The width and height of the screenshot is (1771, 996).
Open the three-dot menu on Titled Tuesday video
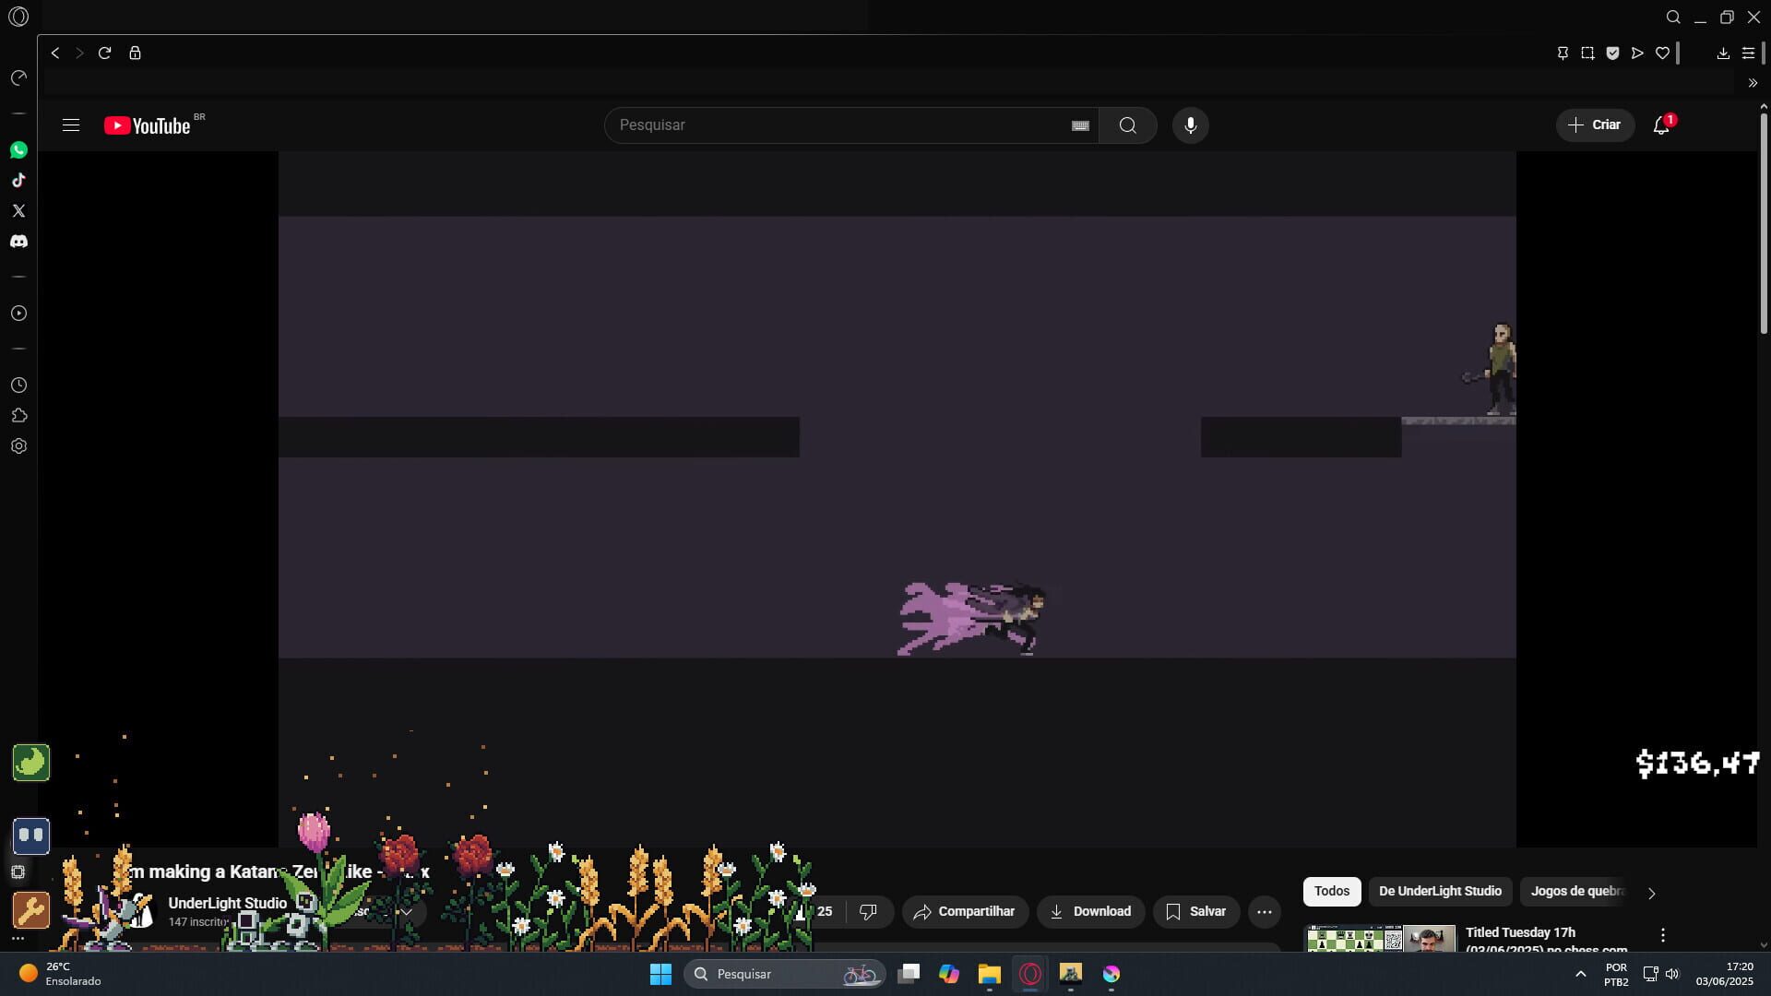point(1662,933)
